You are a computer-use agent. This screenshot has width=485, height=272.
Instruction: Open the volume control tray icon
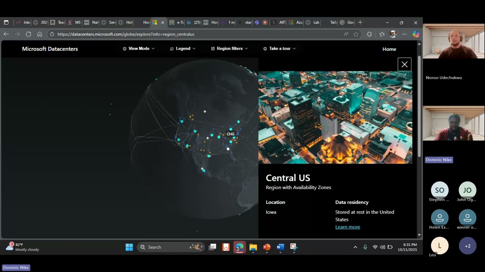tap(382, 247)
